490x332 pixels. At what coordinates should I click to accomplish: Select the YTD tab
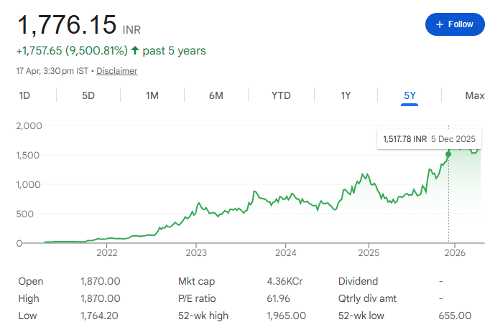[x=281, y=95]
